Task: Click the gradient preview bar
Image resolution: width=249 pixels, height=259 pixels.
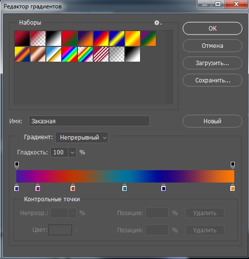Action: tap(125, 177)
